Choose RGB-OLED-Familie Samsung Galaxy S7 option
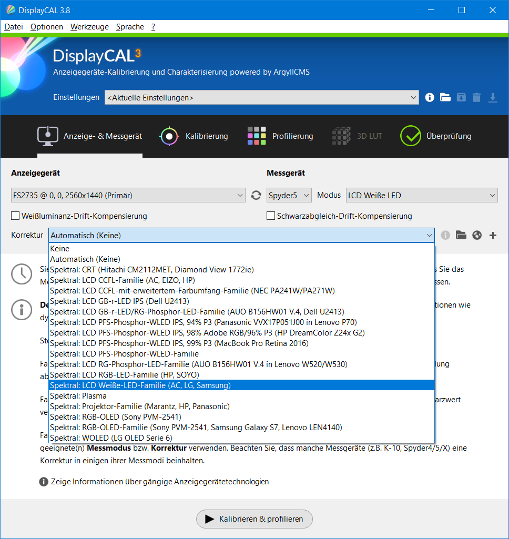 [x=241, y=428]
